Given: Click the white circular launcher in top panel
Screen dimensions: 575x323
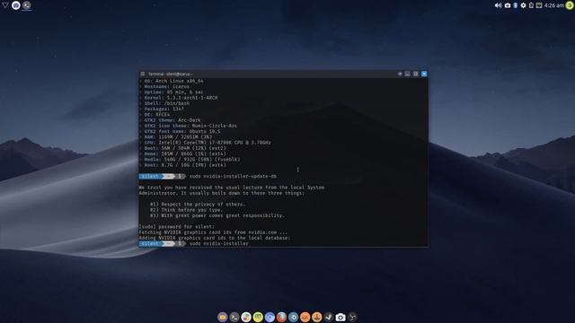Looking at the screenshot, I should pyautogui.click(x=16, y=5).
